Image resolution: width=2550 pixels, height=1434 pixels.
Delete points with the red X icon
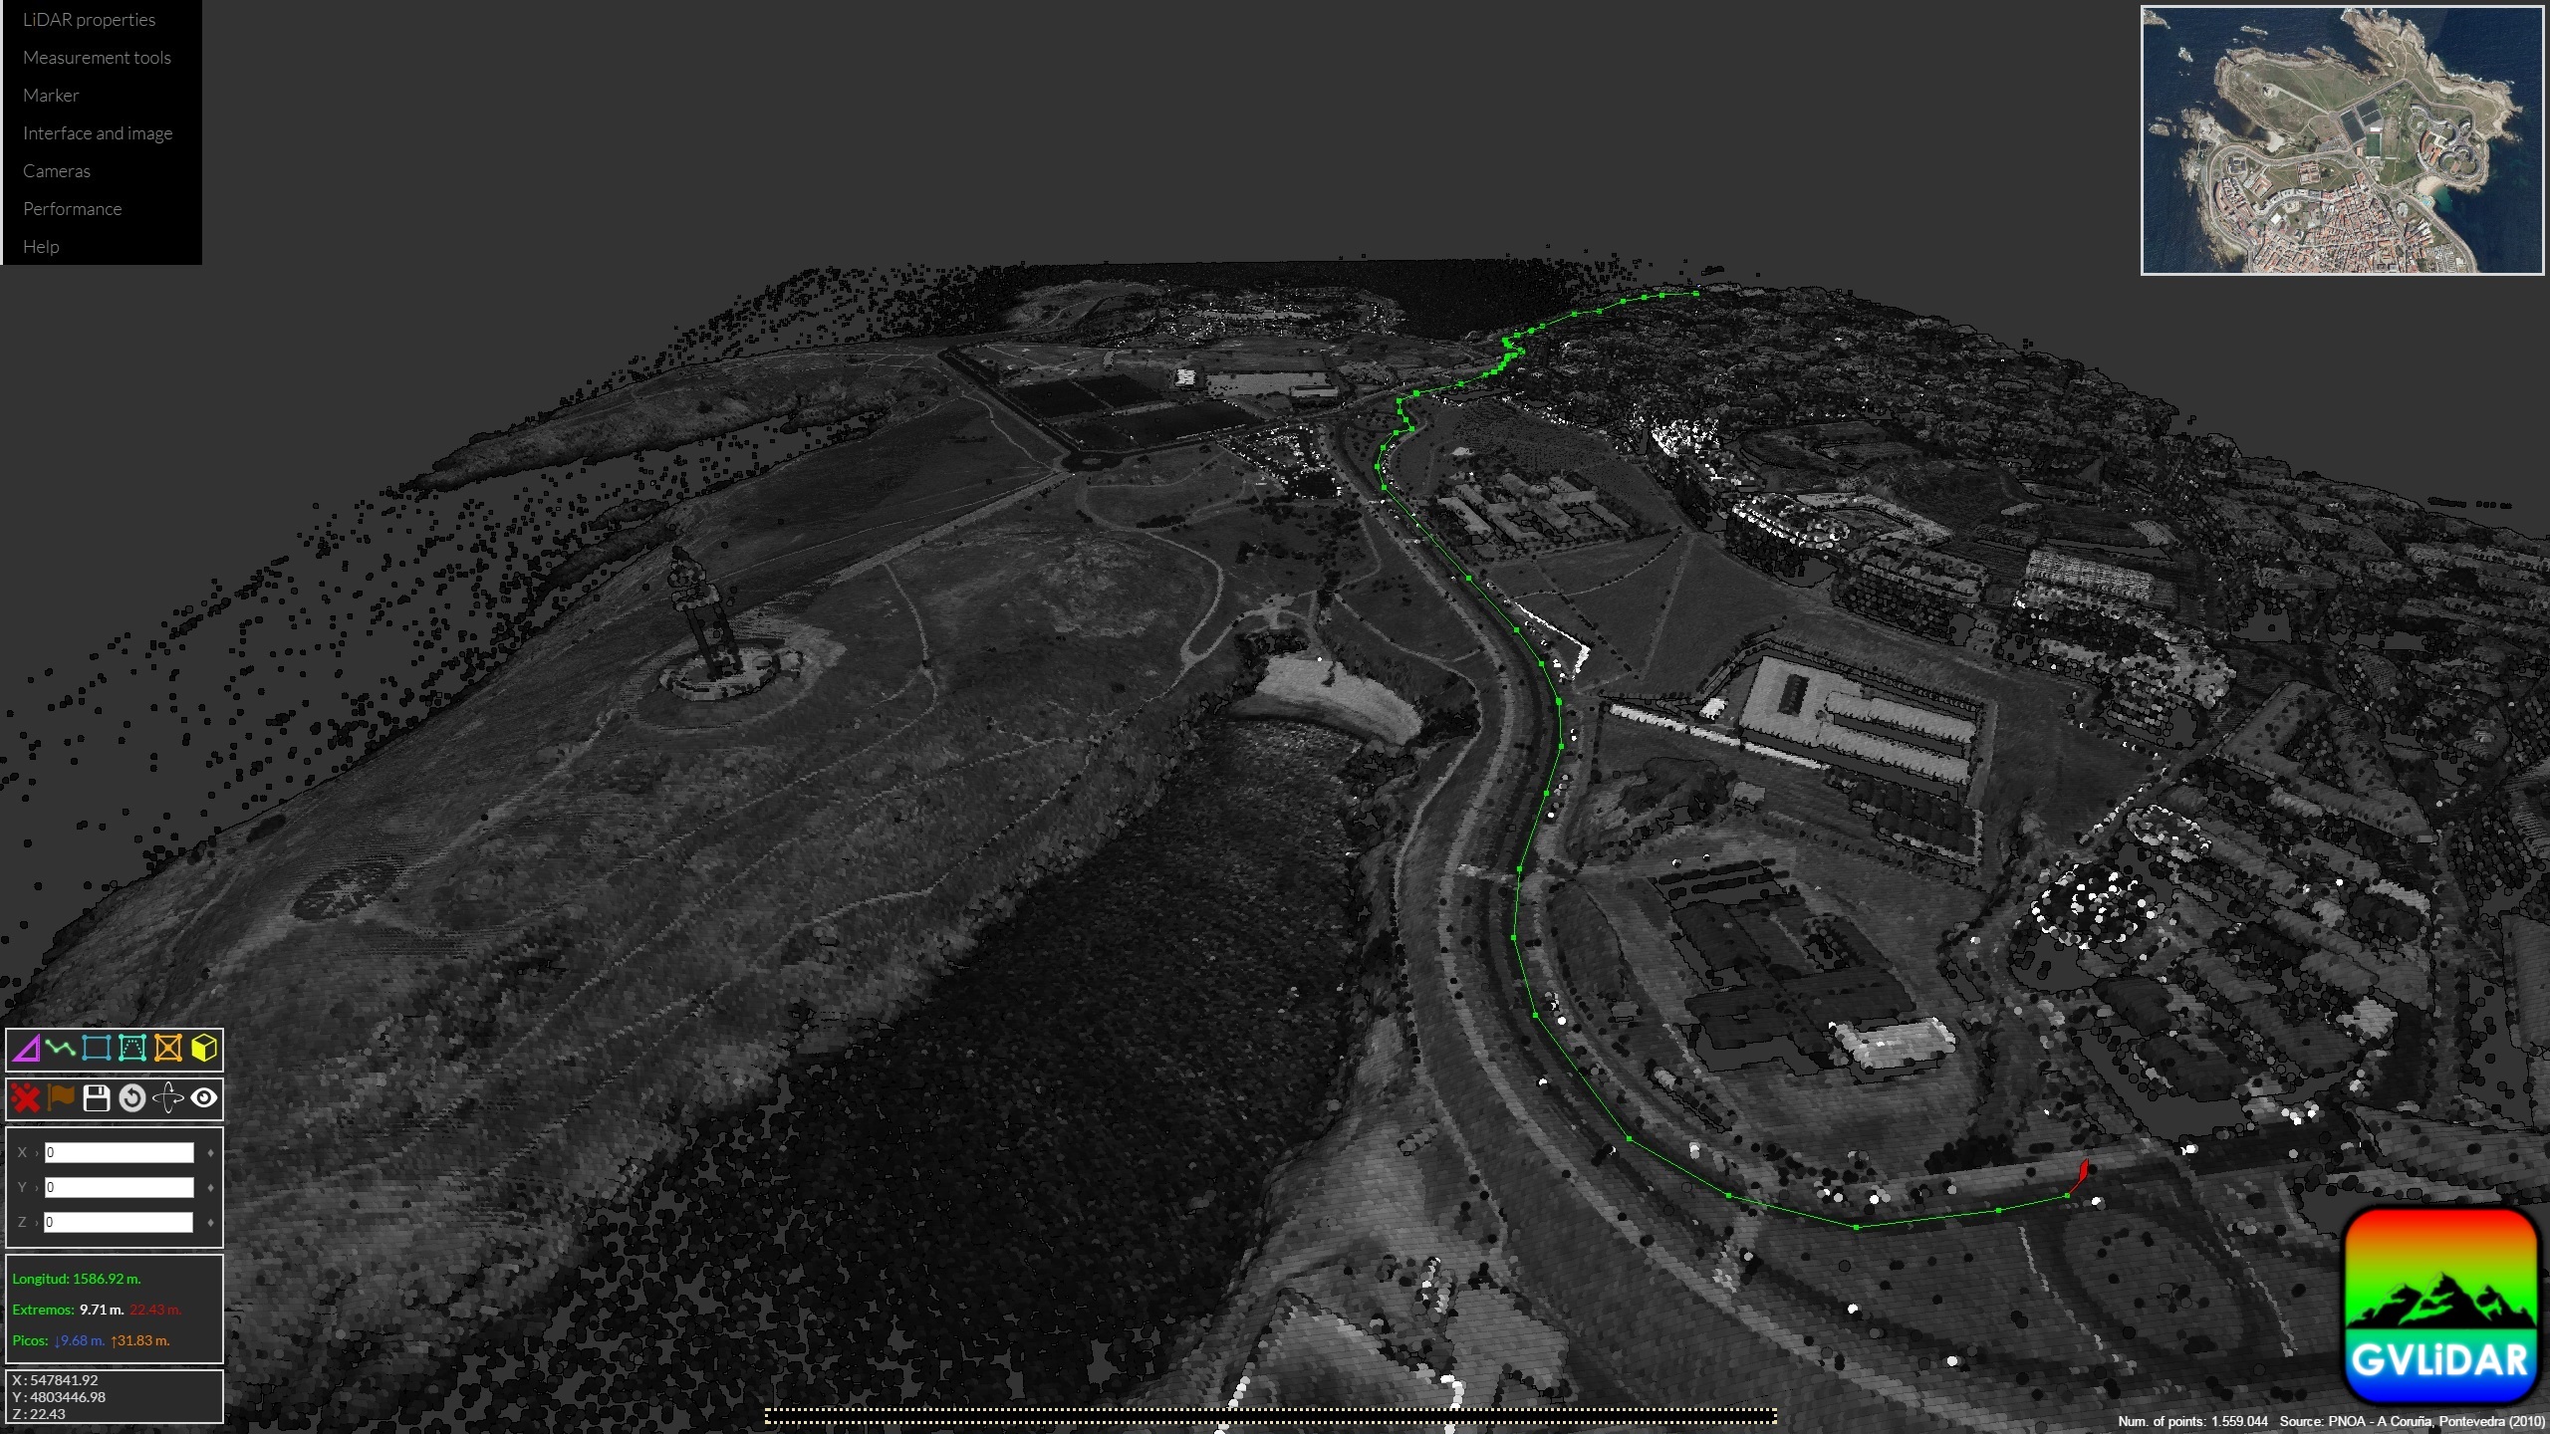click(x=26, y=1098)
